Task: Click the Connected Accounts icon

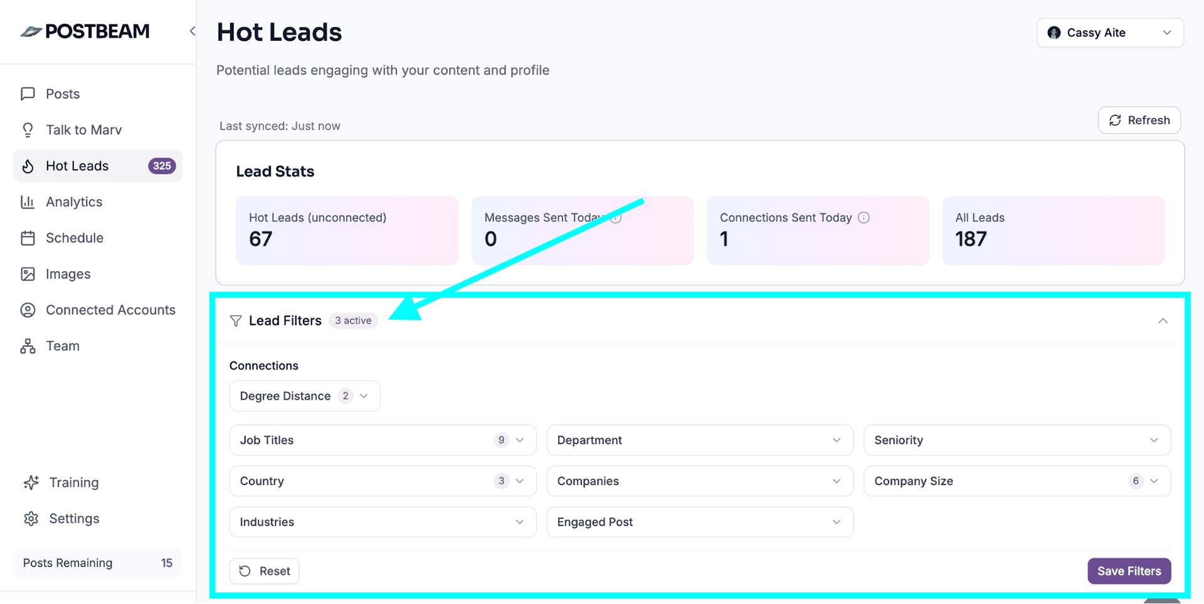Action: pyautogui.click(x=28, y=310)
